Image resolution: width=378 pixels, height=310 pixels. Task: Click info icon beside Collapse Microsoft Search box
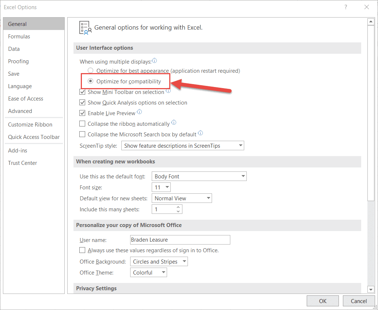201,133
